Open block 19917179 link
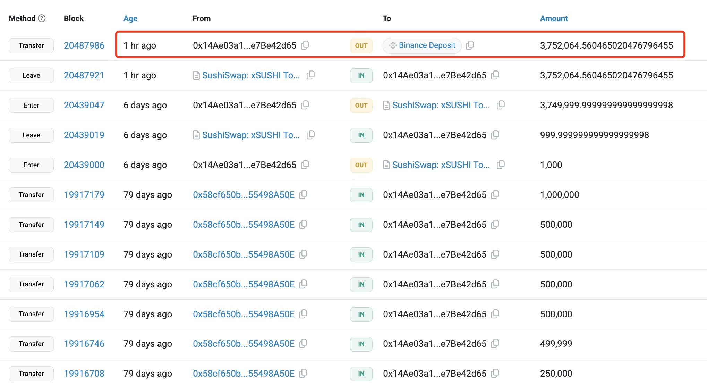This screenshot has width=707, height=386. (84, 195)
